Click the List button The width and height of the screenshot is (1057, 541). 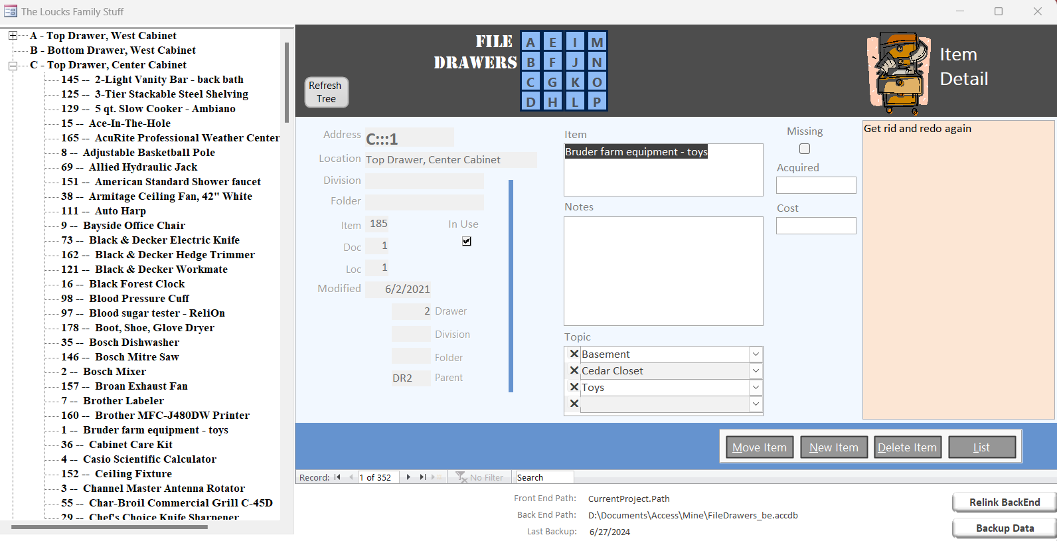click(x=982, y=447)
